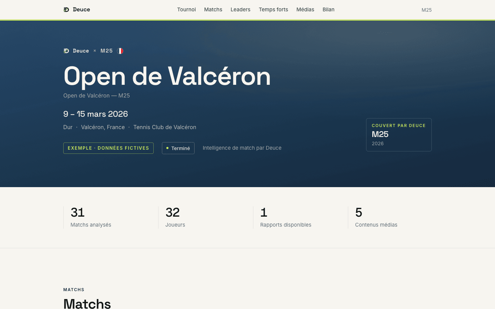Click the green status dot in Terminé badge
Image resolution: width=495 pixels, height=309 pixels.
coord(167,148)
